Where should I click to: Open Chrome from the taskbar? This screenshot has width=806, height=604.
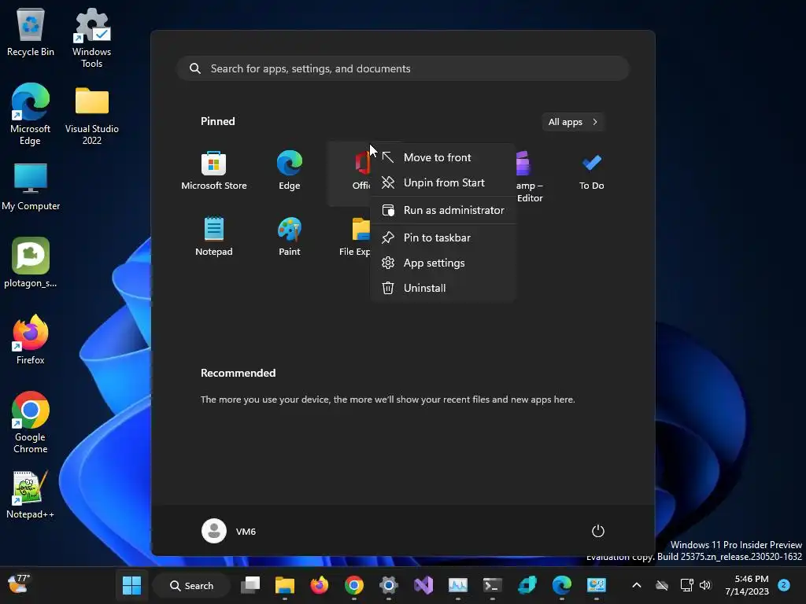[x=354, y=585]
